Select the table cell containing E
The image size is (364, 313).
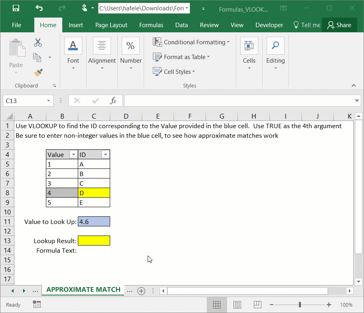pyautogui.click(x=94, y=202)
